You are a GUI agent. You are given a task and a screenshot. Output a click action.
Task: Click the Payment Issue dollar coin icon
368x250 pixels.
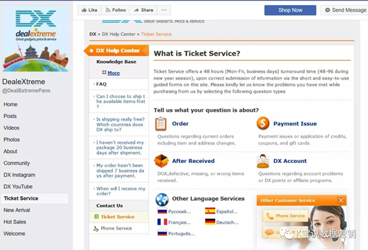263,123
